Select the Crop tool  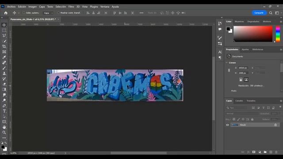pos(4,46)
